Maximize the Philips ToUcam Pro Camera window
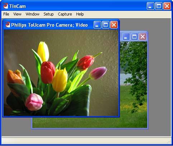173x146 pixels. pyautogui.click(x=106, y=25)
